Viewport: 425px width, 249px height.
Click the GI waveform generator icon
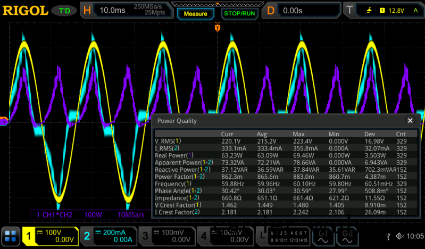(x=322, y=236)
